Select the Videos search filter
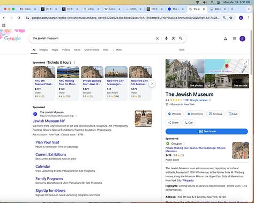Image resolution: width=254 pixels, height=203 pixels. [66, 50]
